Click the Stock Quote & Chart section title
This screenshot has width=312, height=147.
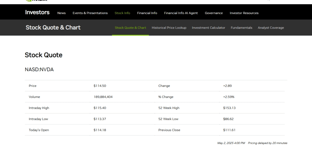53,28
